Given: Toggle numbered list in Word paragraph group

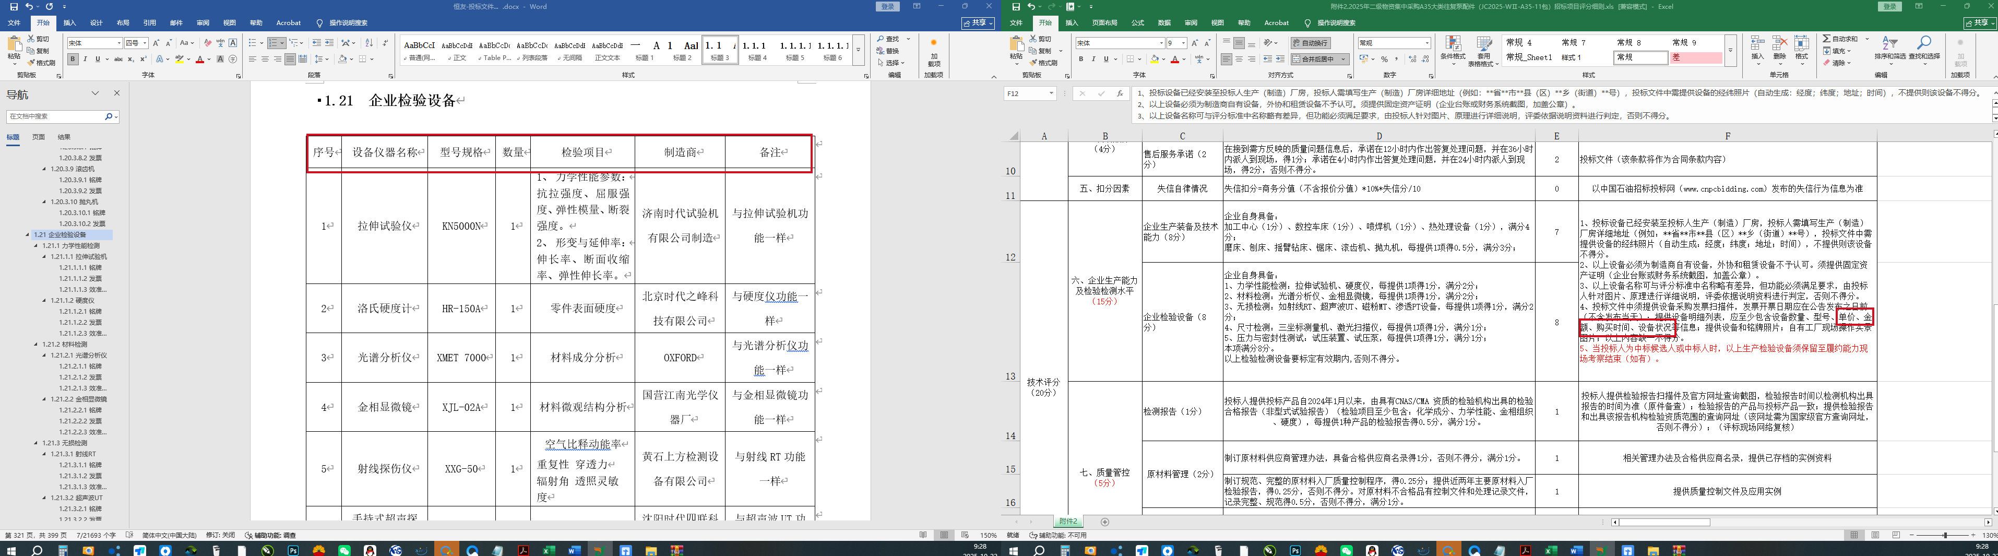Looking at the screenshot, I should pyautogui.click(x=274, y=43).
